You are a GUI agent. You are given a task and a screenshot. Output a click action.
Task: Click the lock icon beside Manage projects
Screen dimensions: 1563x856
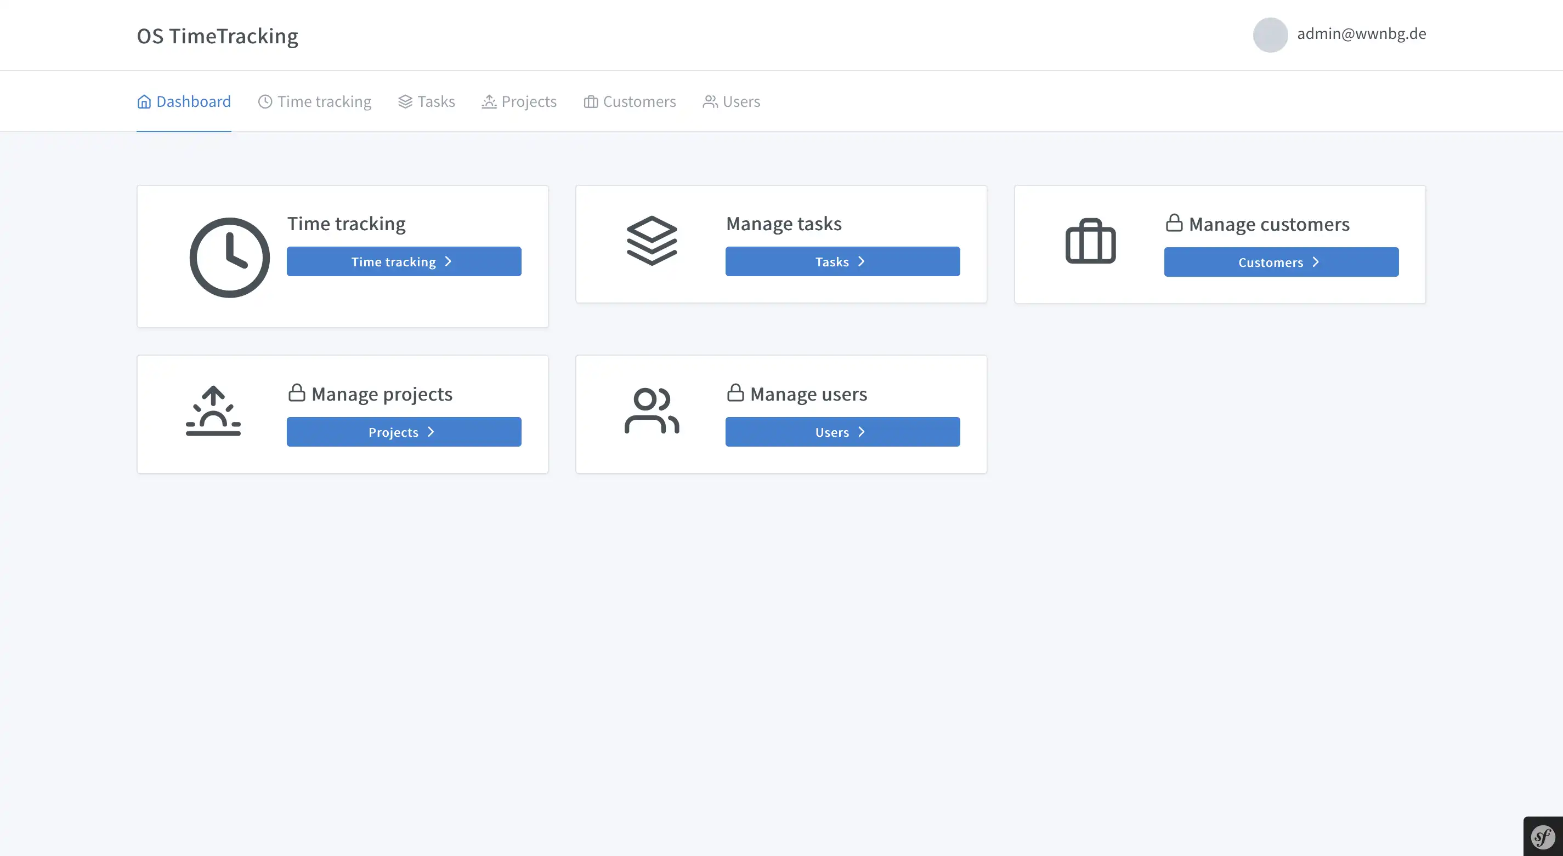297,393
